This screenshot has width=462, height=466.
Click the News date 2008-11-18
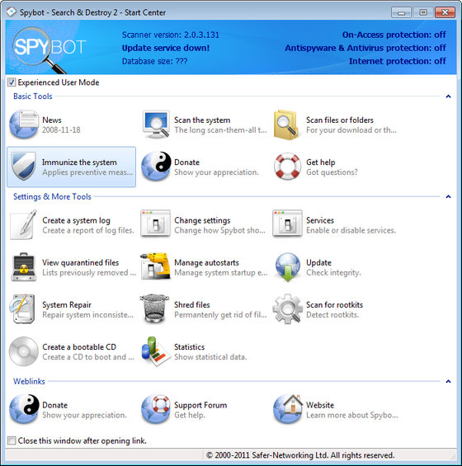[x=61, y=129]
